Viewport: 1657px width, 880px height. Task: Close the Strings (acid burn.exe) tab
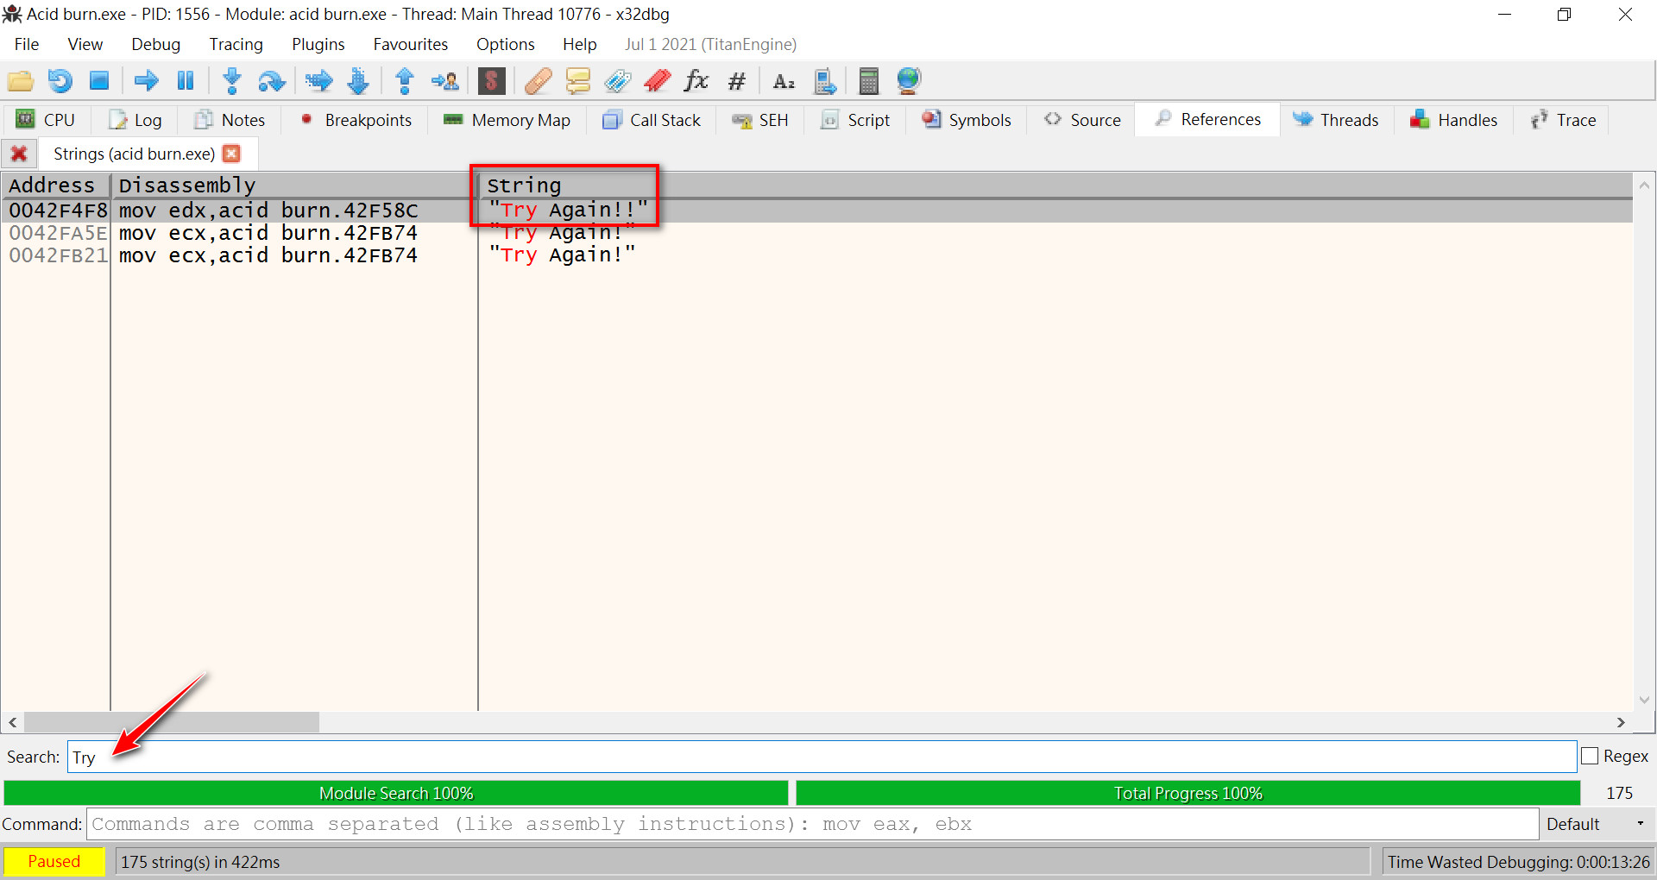point(231,154)
